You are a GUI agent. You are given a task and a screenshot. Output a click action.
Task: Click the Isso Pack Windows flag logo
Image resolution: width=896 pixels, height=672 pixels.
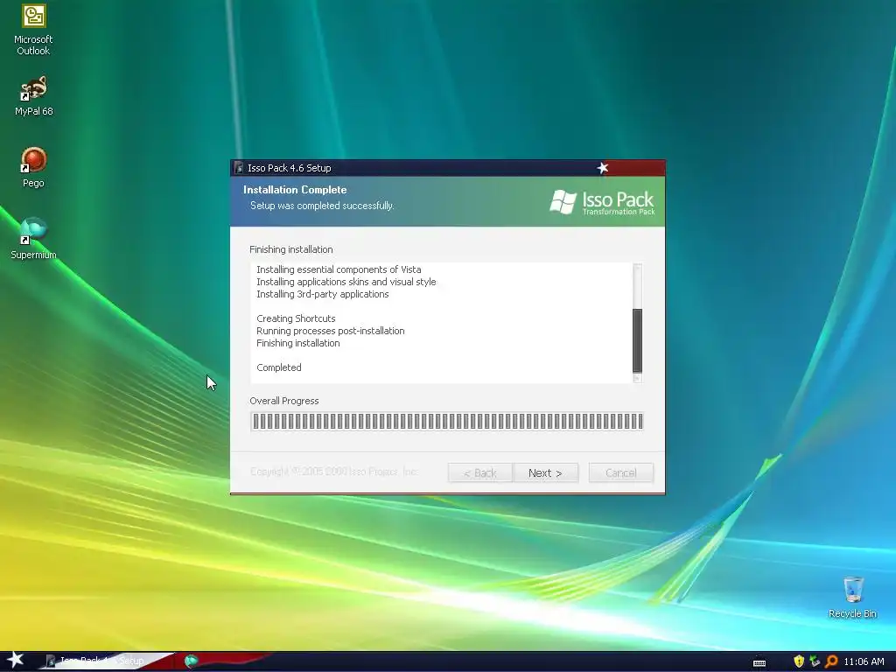(563, 202)
